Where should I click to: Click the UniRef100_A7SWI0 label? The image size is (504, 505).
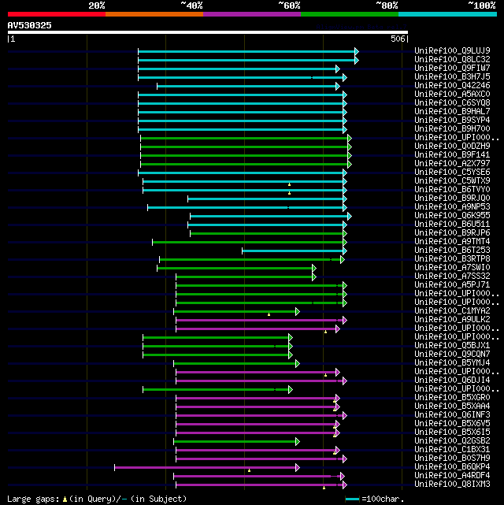(452, 268)
